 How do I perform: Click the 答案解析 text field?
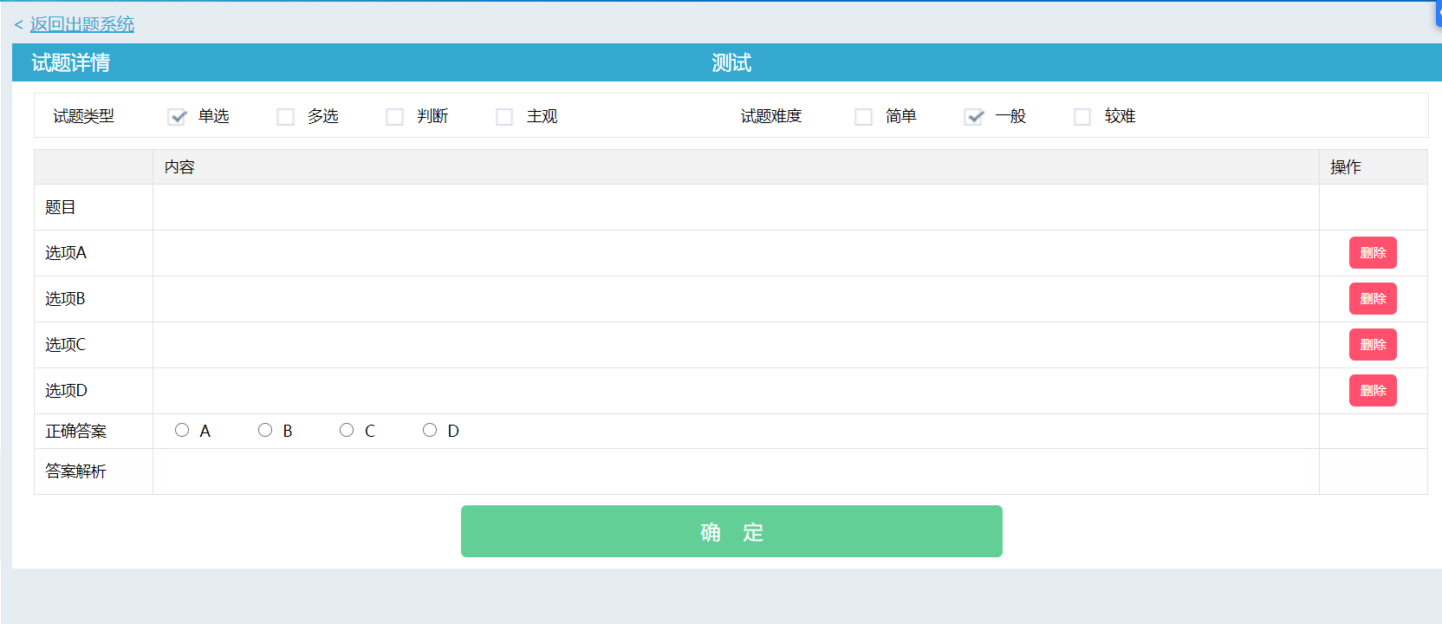point(735,471)
